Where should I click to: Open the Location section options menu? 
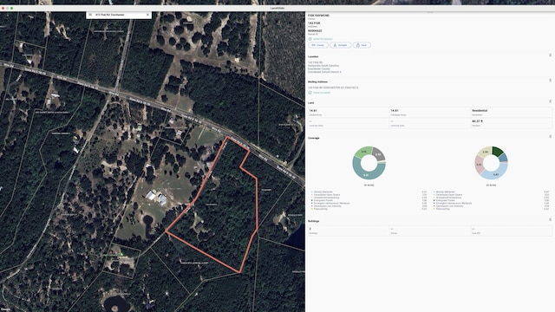(550, 55)
